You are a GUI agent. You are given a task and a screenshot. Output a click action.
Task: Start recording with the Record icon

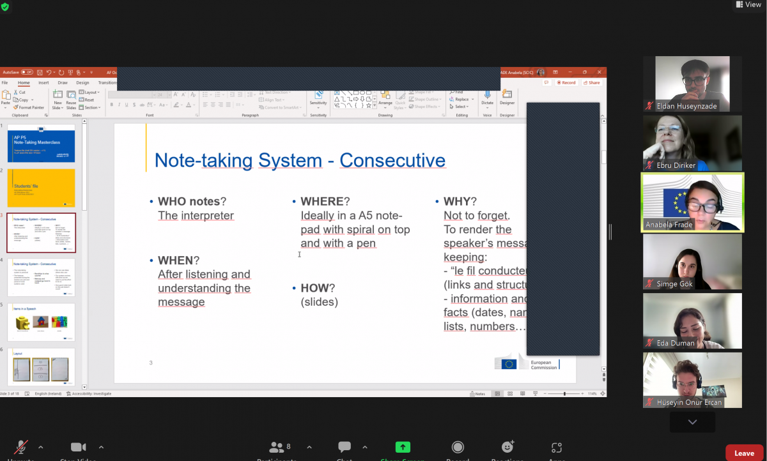pyautogui.click(x=458, y=447)
